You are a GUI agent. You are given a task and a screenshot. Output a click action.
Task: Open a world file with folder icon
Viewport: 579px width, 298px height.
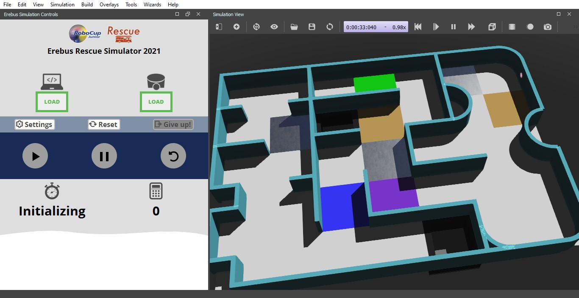[x=294, y=27]
